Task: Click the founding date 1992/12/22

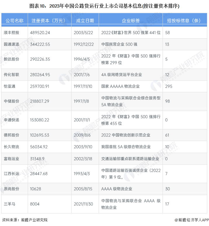Action: (84, 44)
